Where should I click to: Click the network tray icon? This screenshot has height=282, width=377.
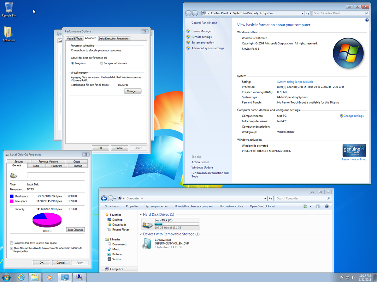click(x=347, y=277)
